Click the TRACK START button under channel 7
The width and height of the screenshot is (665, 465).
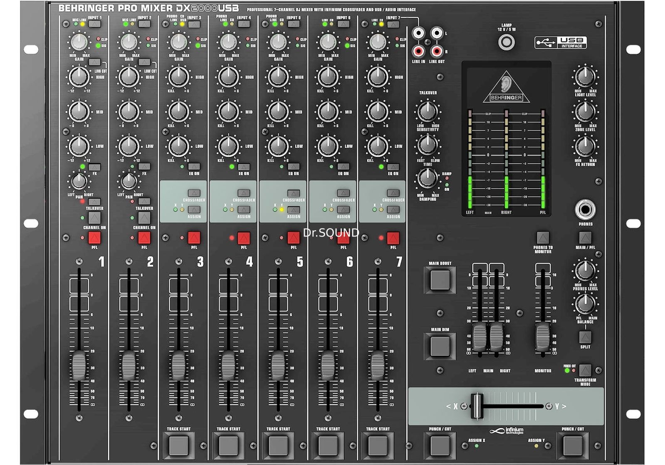[378, 445]
